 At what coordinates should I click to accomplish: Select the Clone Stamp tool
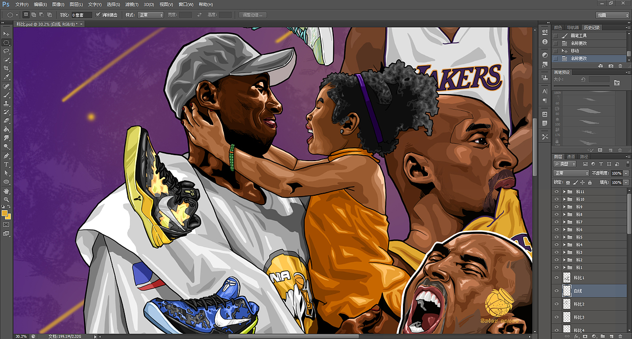(6, 103)
